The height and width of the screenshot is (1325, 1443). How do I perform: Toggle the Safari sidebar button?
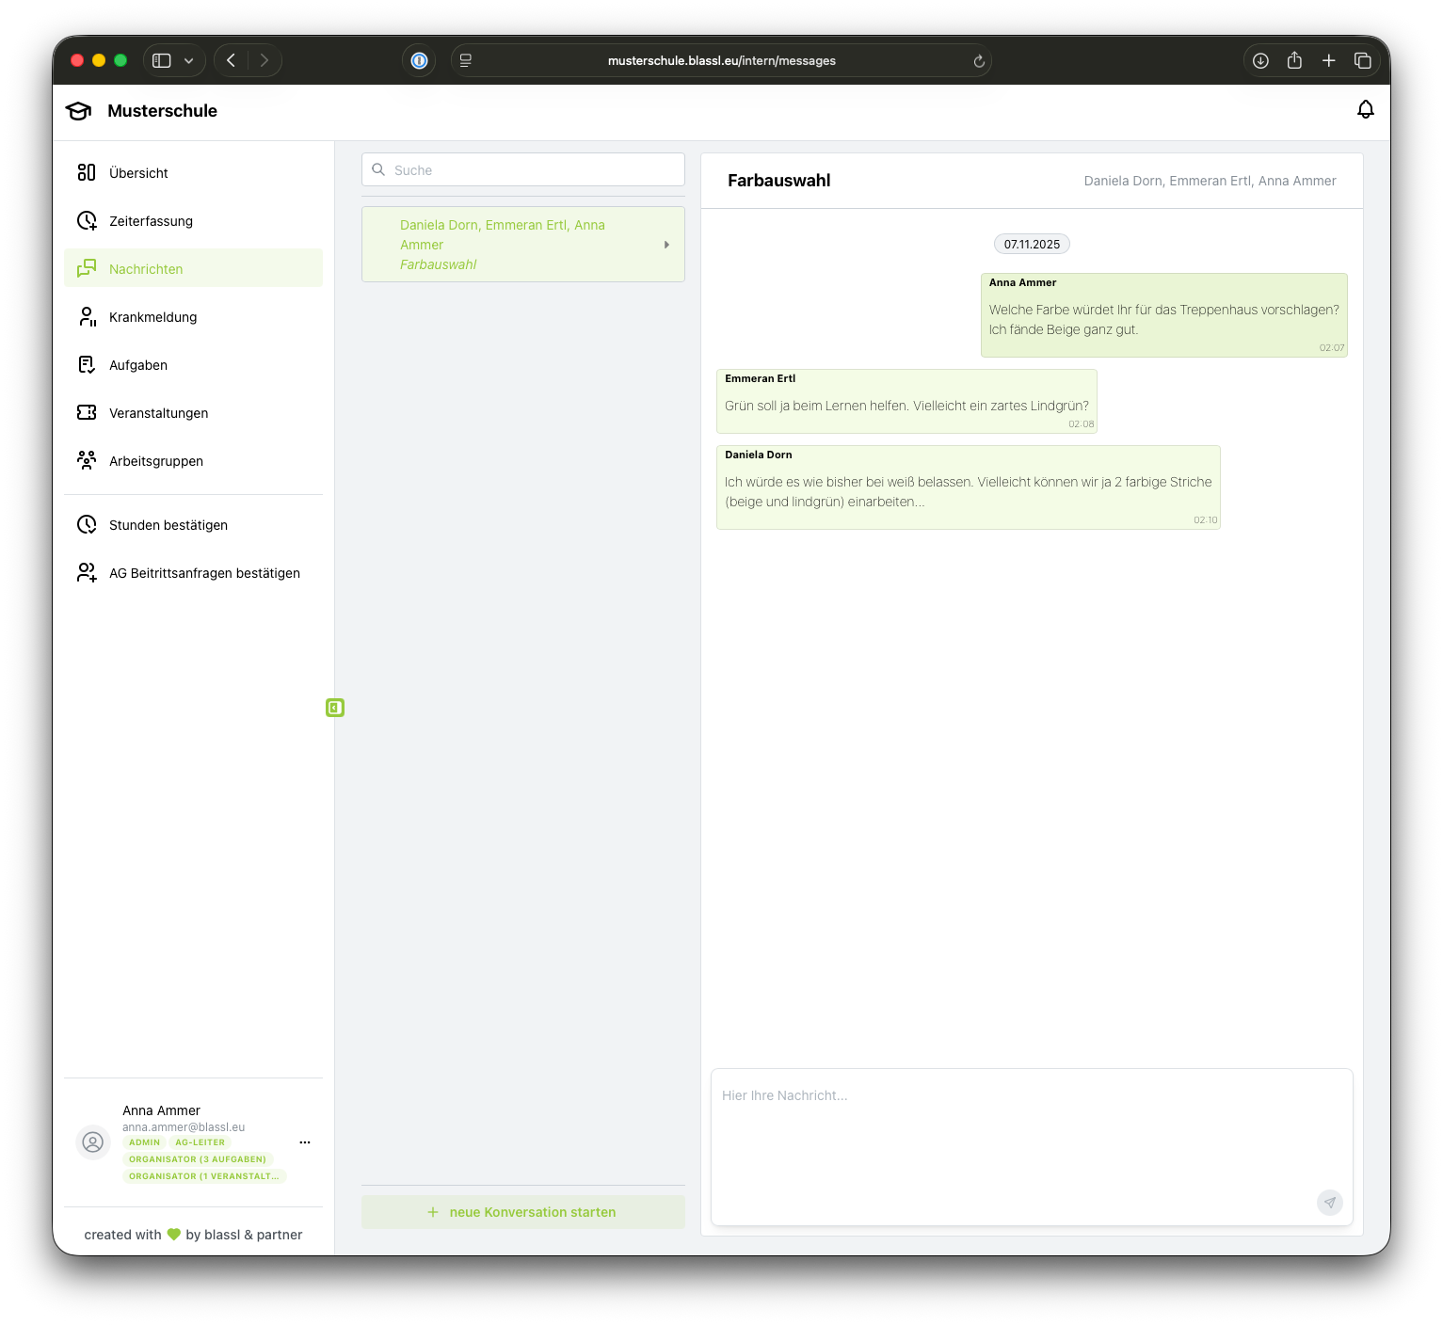tap(162, 60)
